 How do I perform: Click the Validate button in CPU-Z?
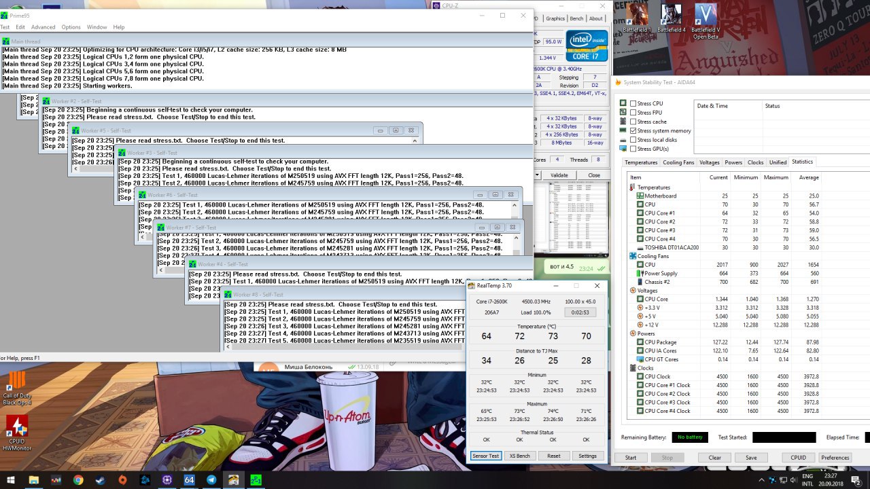[x=559, y=175]
